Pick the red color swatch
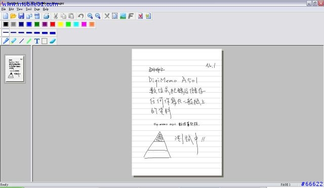 tap(53, 24)
